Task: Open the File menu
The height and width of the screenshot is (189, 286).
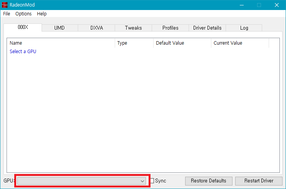Action: point(7,13)
